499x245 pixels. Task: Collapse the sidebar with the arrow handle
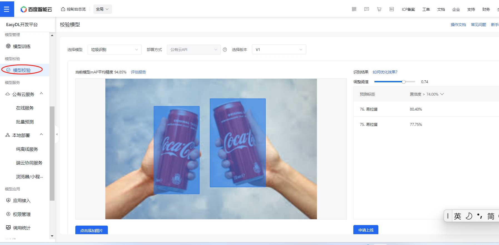(57, 134)
